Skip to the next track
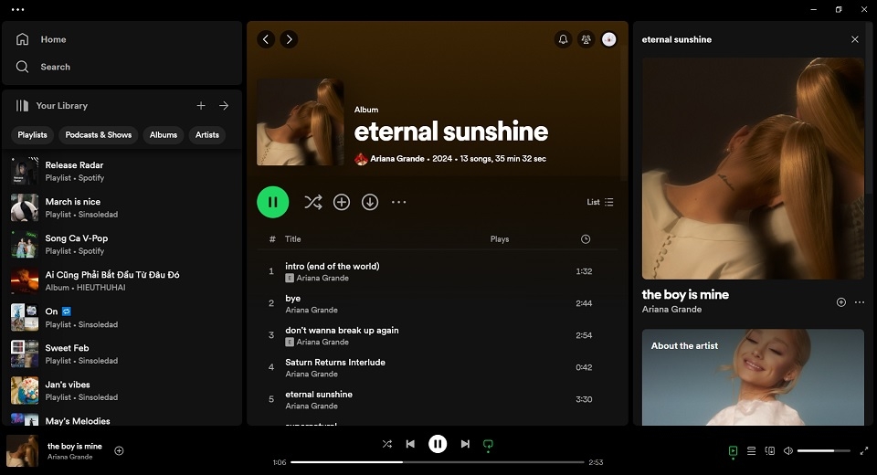This screenshot has height=475, width=877. (x=465, y=444)
